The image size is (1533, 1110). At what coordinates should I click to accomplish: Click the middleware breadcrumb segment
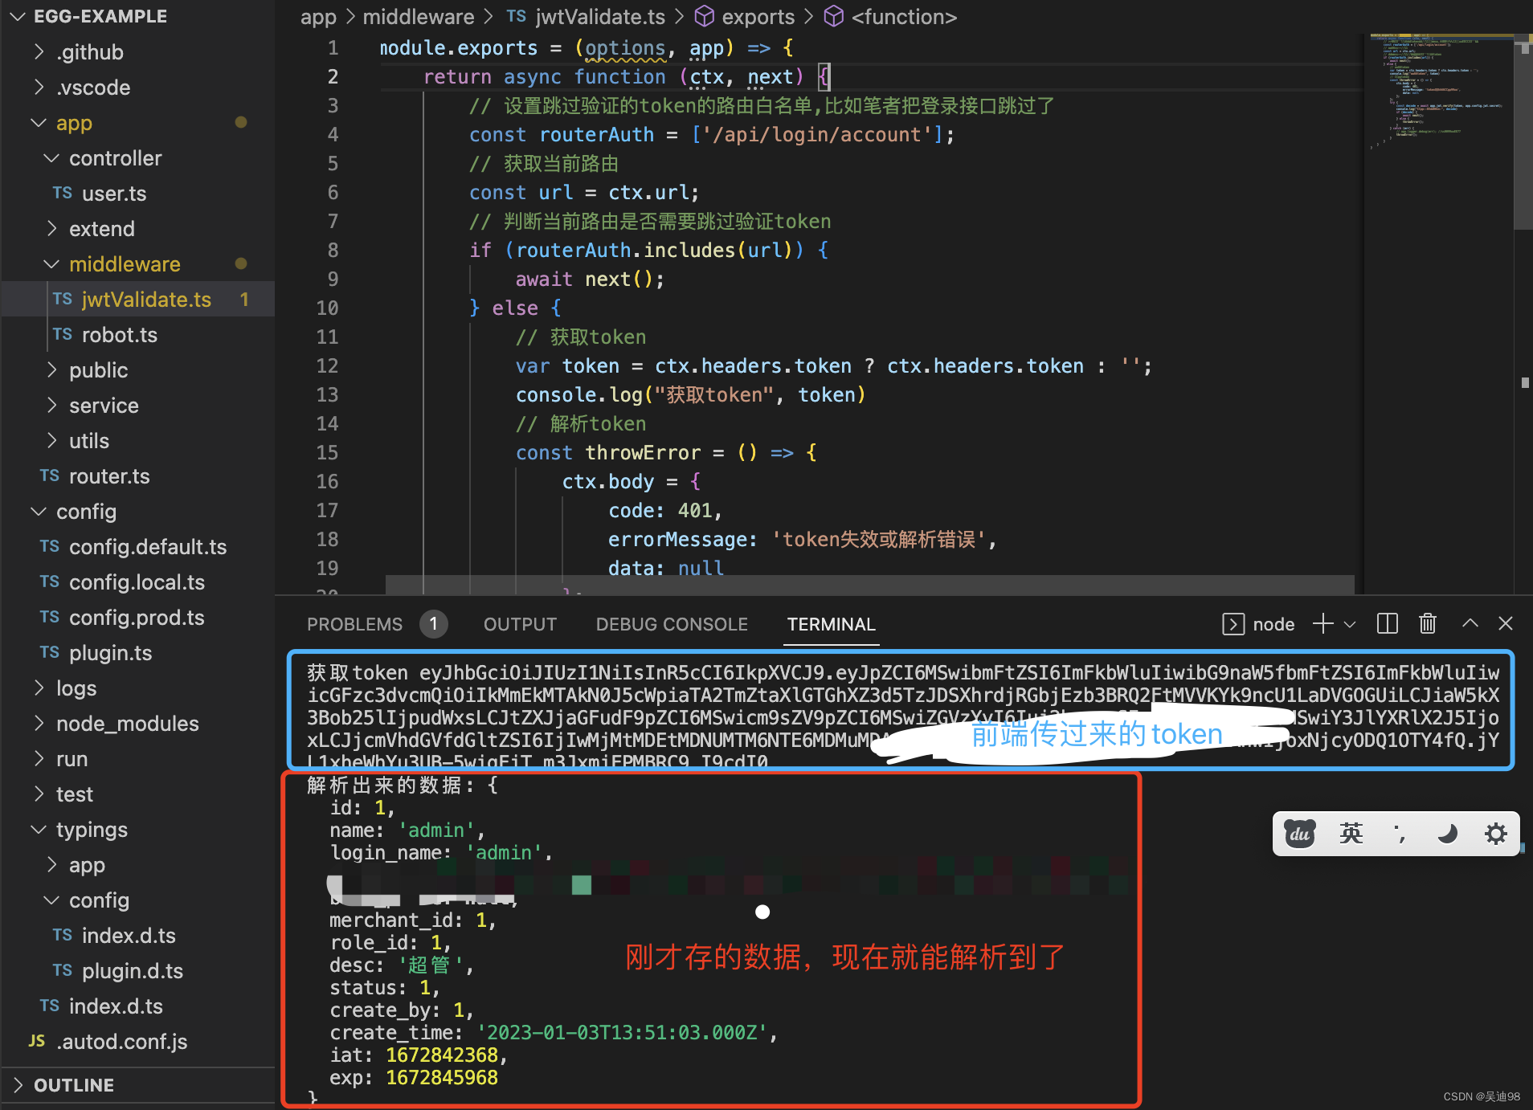pyautogui.click(x=419, y=17)
